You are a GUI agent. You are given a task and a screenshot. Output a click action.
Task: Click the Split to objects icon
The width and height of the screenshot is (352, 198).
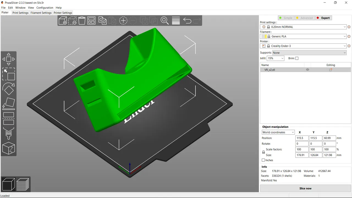pos(144,21)
